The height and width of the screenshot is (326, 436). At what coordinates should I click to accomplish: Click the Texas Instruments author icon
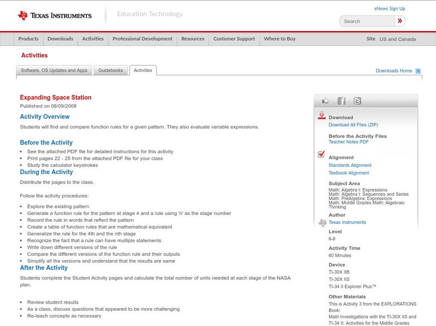[x=322, y=222]
